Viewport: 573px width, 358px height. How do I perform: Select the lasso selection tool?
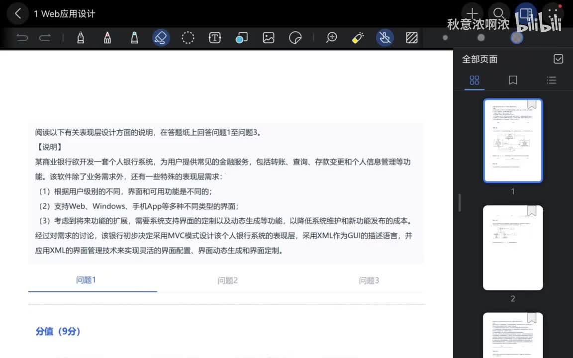[x=188, y=38]
